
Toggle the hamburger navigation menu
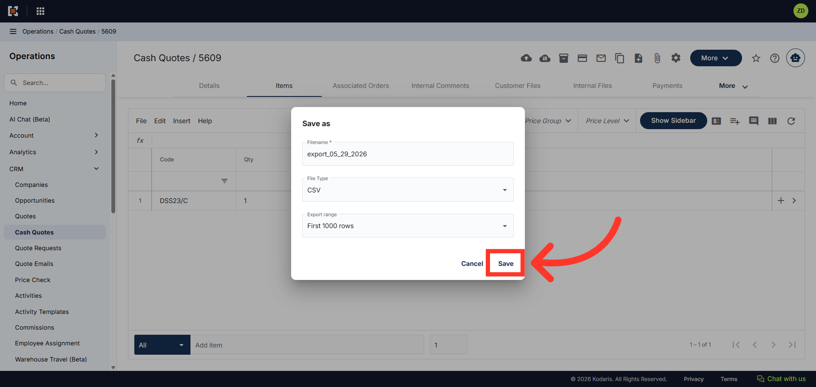[x=13, y=31]
